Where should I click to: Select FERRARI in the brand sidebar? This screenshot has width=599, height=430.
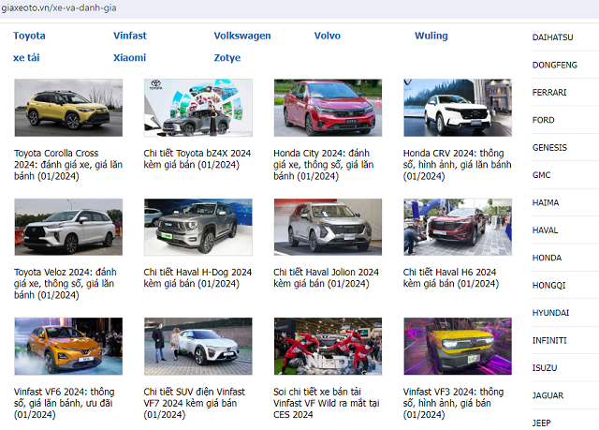548,93
